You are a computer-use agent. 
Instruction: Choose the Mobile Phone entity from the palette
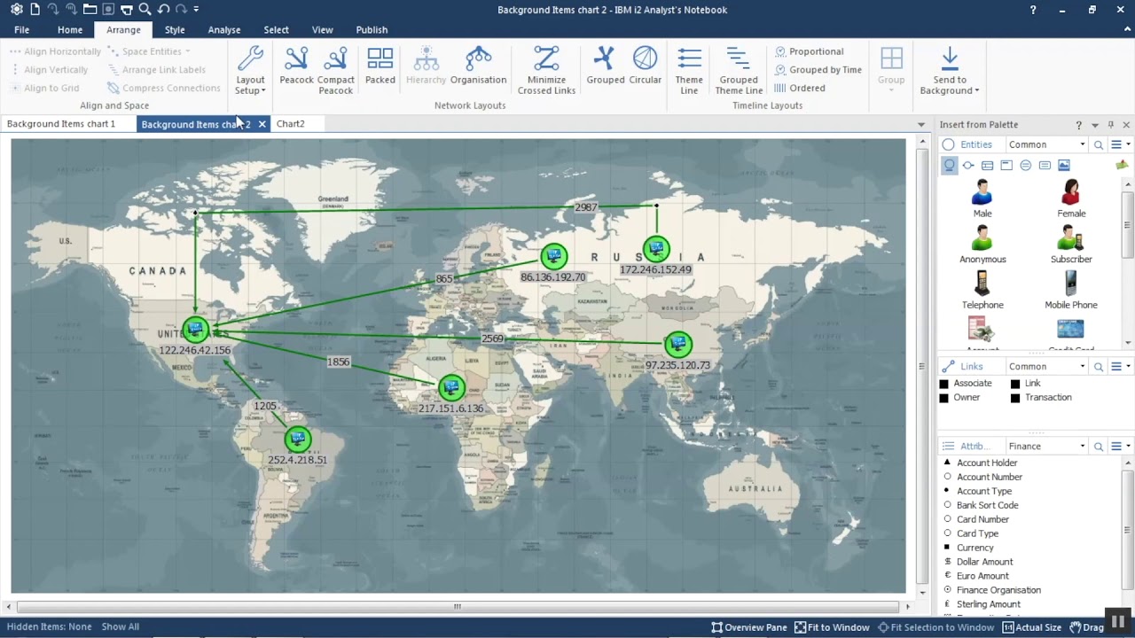[x=1071, y=290]
